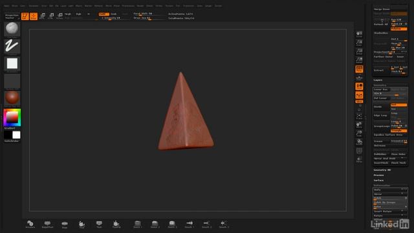Open the Document menu
The image size is (414, 233).
point(34,6)
